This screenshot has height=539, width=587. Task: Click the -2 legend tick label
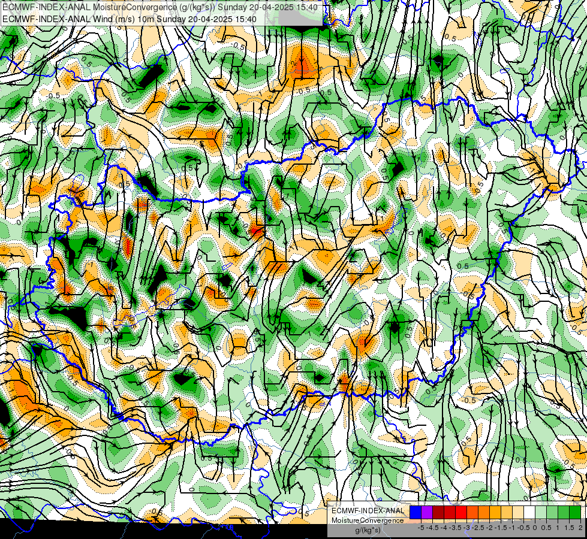click(489, 528)
